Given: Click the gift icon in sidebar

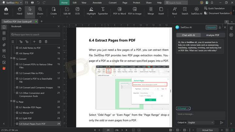Looking at the screenshot, I should tap(4, 68).
